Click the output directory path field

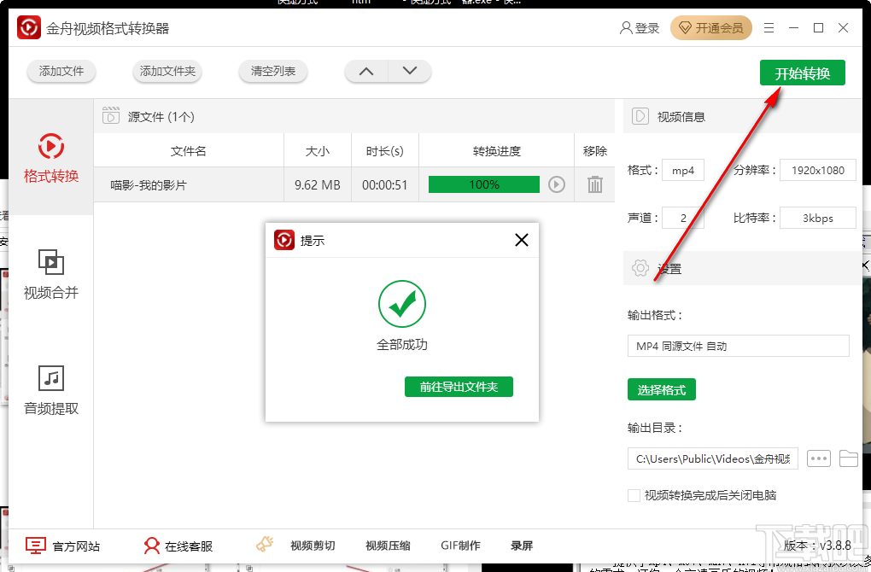(x=713, y=458)
